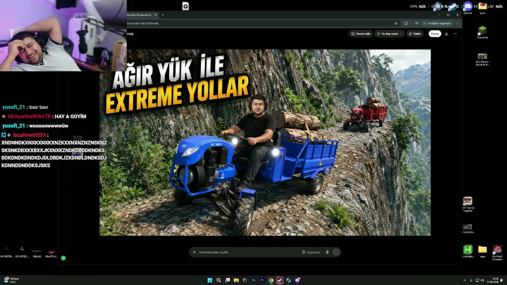The height and width of the screenshot is (285, 507).
Task: Click the microphone icon in the prompt box
Action: tap(327, 252)
